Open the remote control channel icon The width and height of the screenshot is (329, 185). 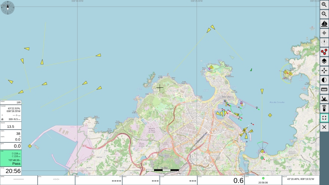point(324,108)
